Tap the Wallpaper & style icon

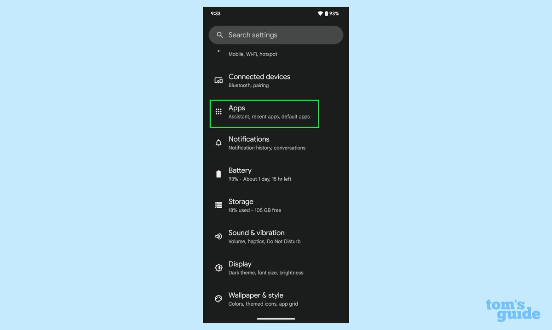[x=218, y=299]
